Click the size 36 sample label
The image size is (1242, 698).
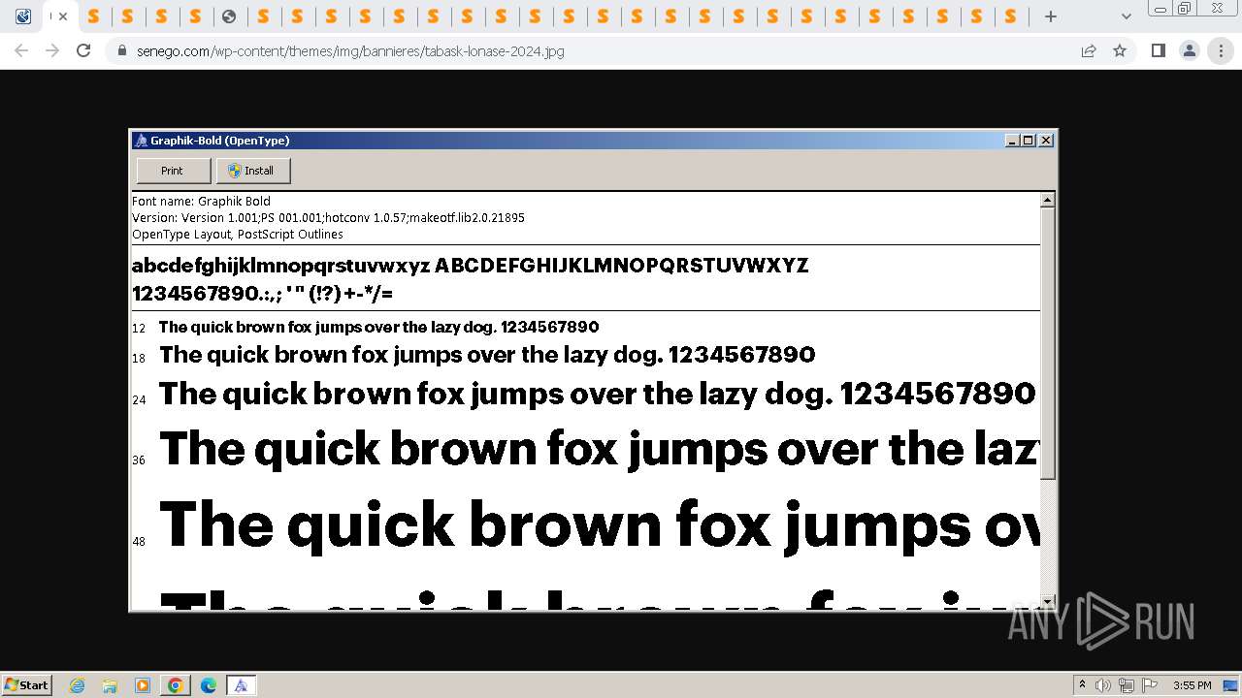139,460
